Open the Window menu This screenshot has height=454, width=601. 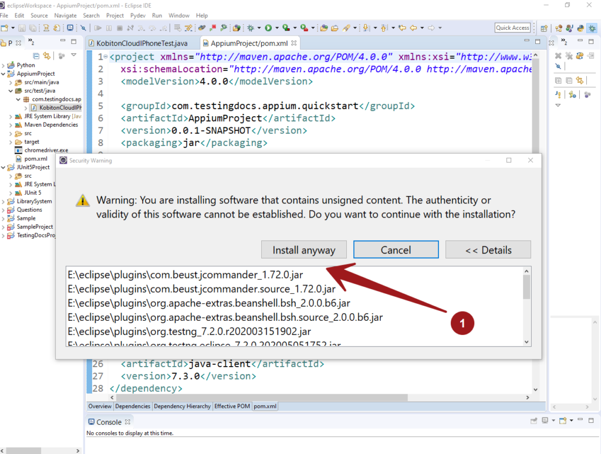point(179,15)
